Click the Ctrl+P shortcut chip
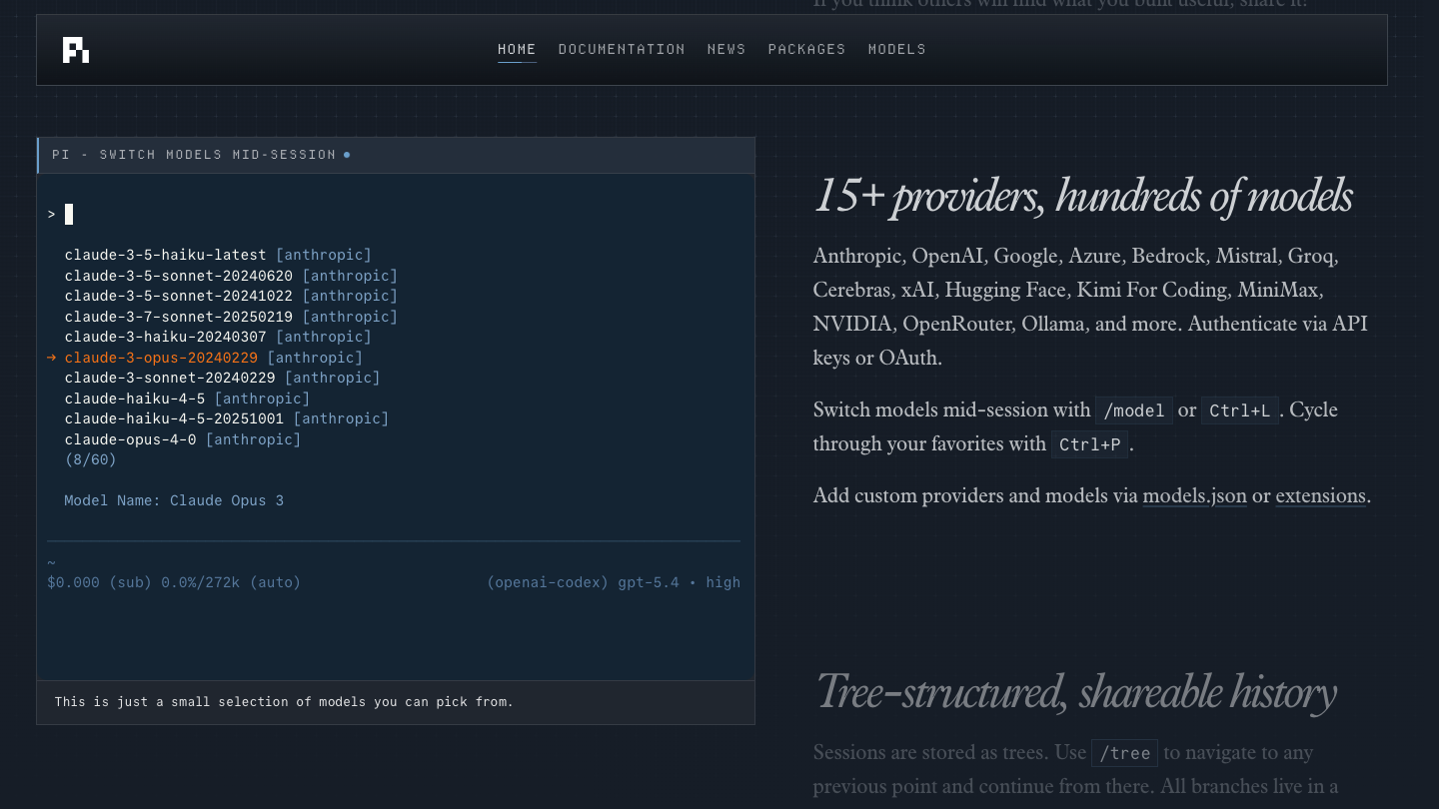Screen dimensions: 1439x809 pyautogui.click(x=1090, y=444)
